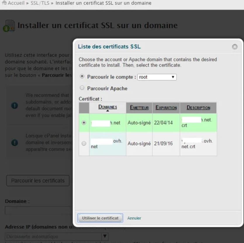This screenshot has width=244, height=243.
Task: Click the description cell in the 22/04/14 row
Action: [198, 123]
